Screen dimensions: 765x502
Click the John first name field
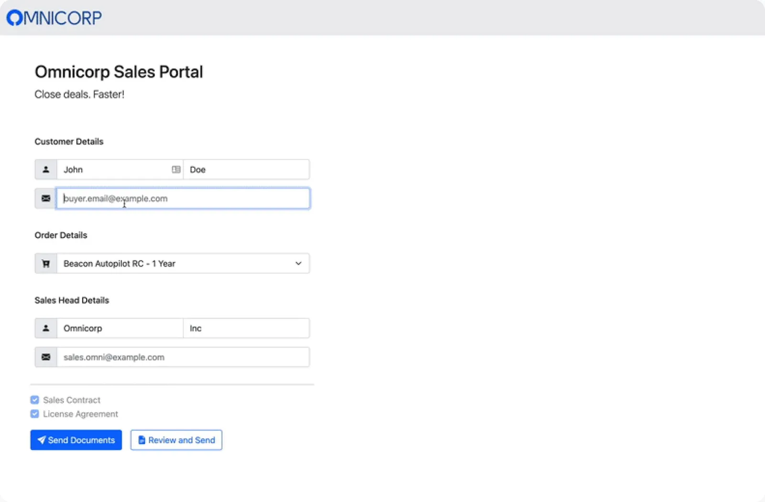click(x=115, y=169)
